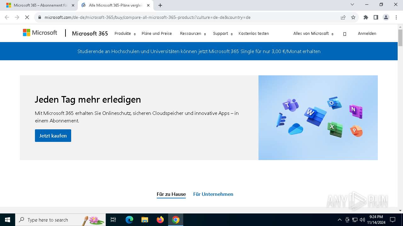The height and width of the screenshot is (226, 403).
Task: Open the Chrome extensions menu
Action: click(366, 17)
